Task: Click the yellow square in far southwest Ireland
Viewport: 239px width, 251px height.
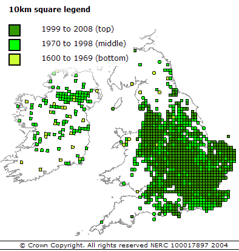Action: point(21,162)
